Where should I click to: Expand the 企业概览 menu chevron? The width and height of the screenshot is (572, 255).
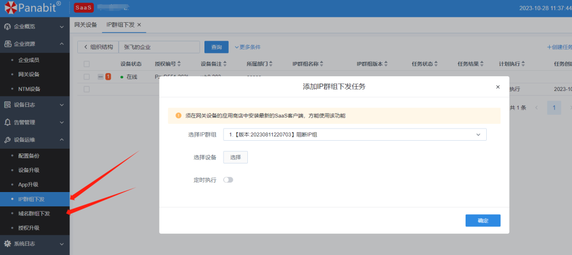[x=61, y=26]
